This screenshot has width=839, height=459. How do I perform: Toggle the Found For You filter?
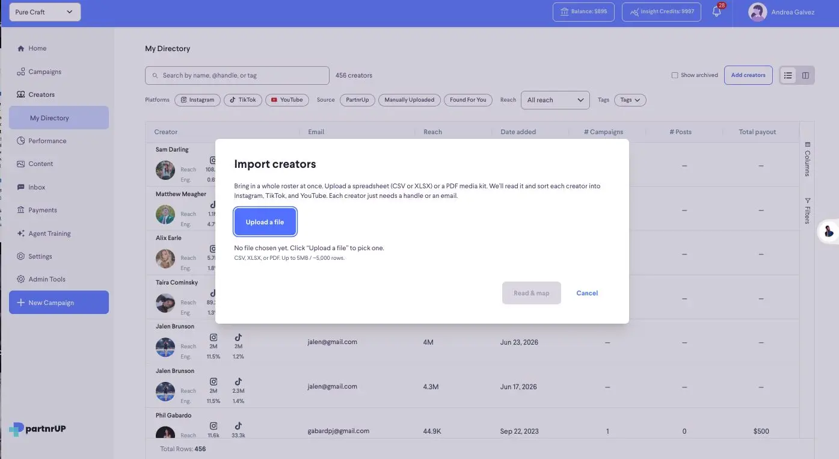point(468,100)
